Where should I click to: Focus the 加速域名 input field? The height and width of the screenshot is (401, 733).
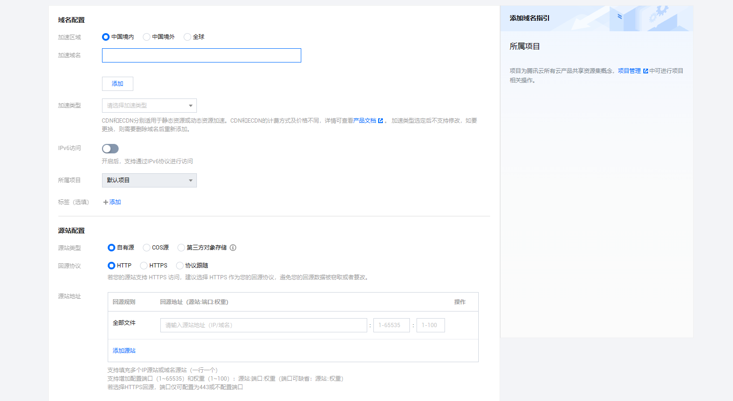click(x=201, y=55)
